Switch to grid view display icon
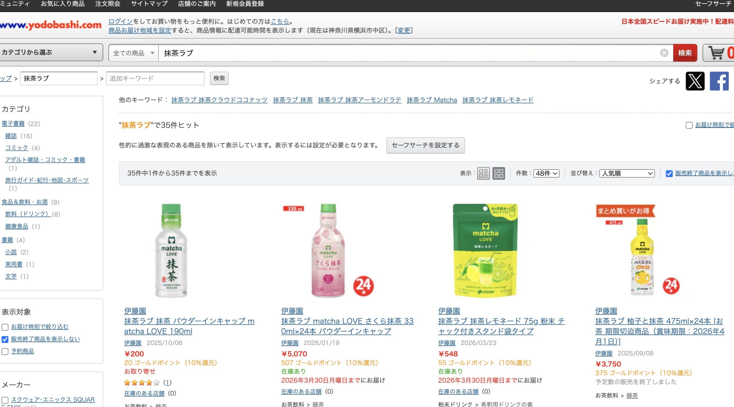The height and width of the screenshot is (407, 734). click(499, 173)
